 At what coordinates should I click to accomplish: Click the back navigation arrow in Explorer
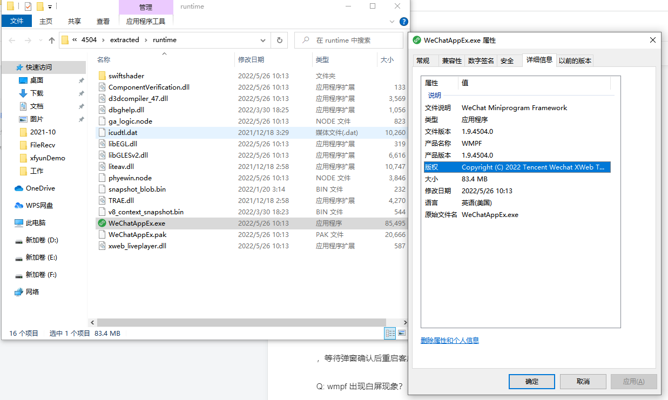(x=12, y=40)
